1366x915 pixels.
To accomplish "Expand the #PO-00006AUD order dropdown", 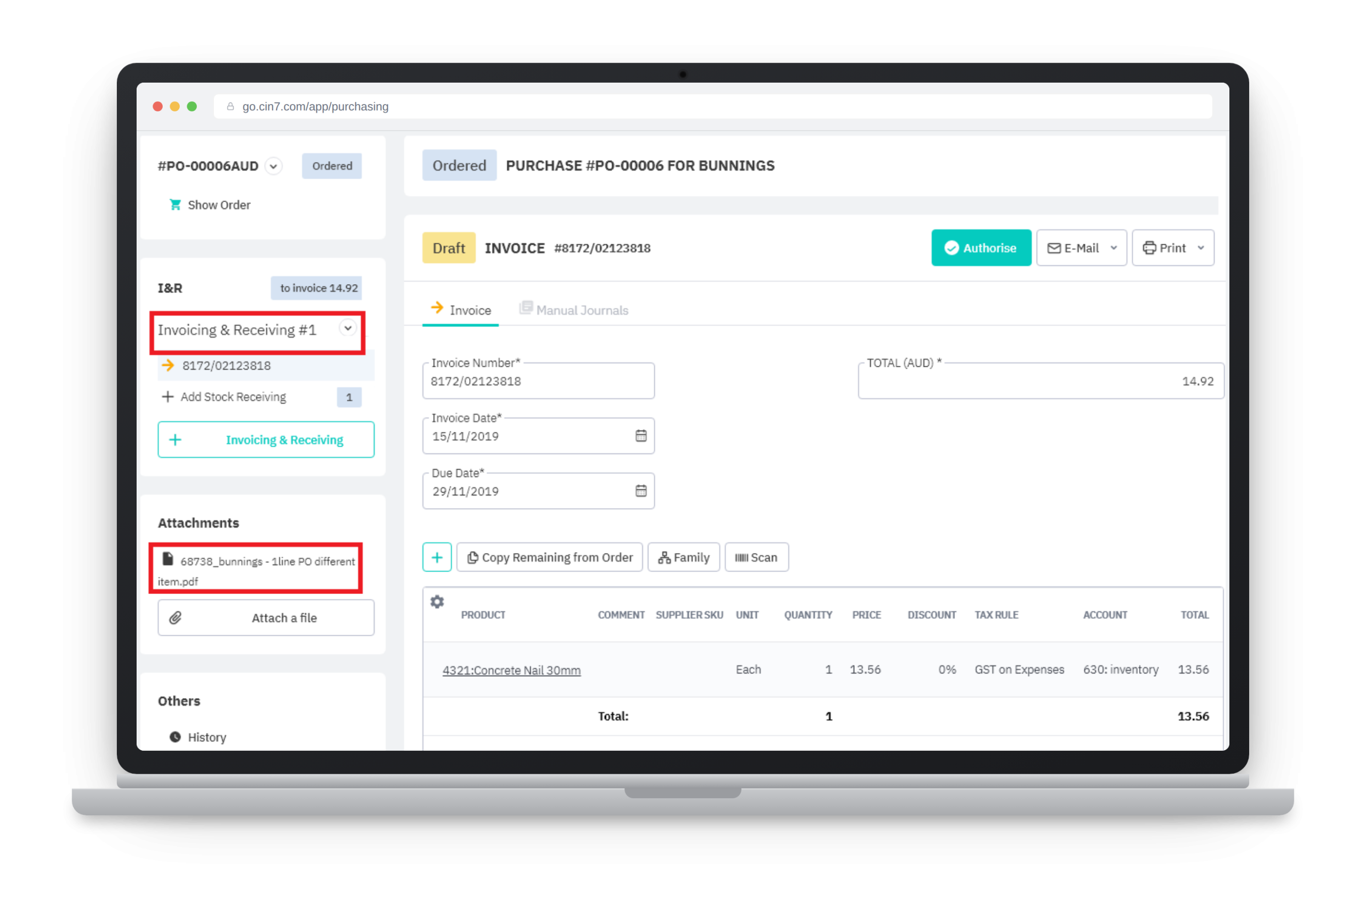I will point(273,166).
